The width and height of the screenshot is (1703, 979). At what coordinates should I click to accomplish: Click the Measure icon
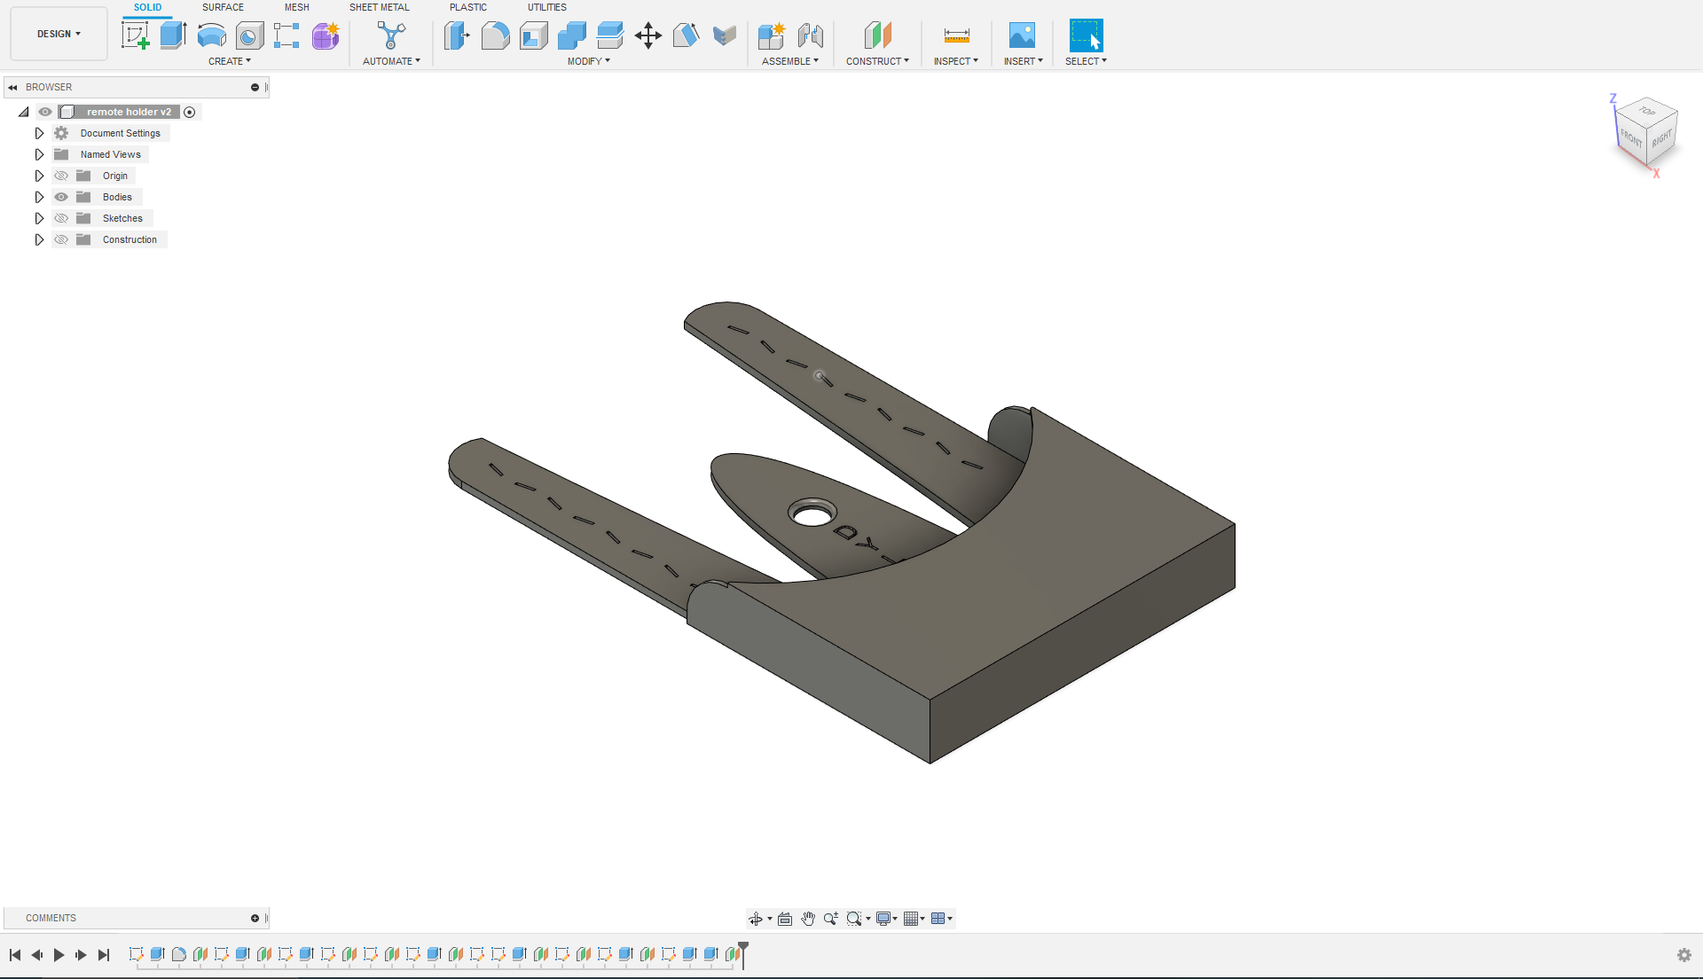956,35
